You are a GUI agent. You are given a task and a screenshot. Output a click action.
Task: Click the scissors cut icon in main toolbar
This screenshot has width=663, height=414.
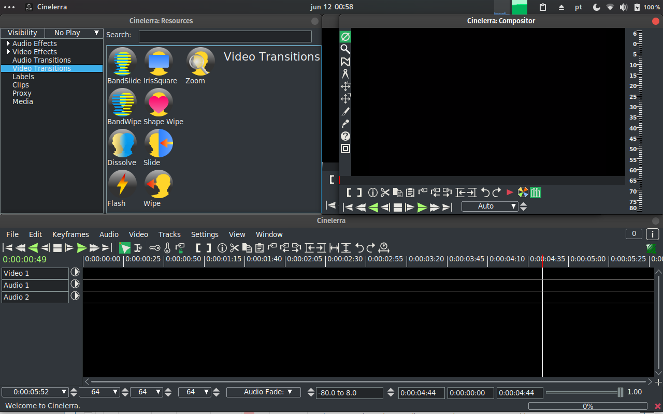point(235,248)
